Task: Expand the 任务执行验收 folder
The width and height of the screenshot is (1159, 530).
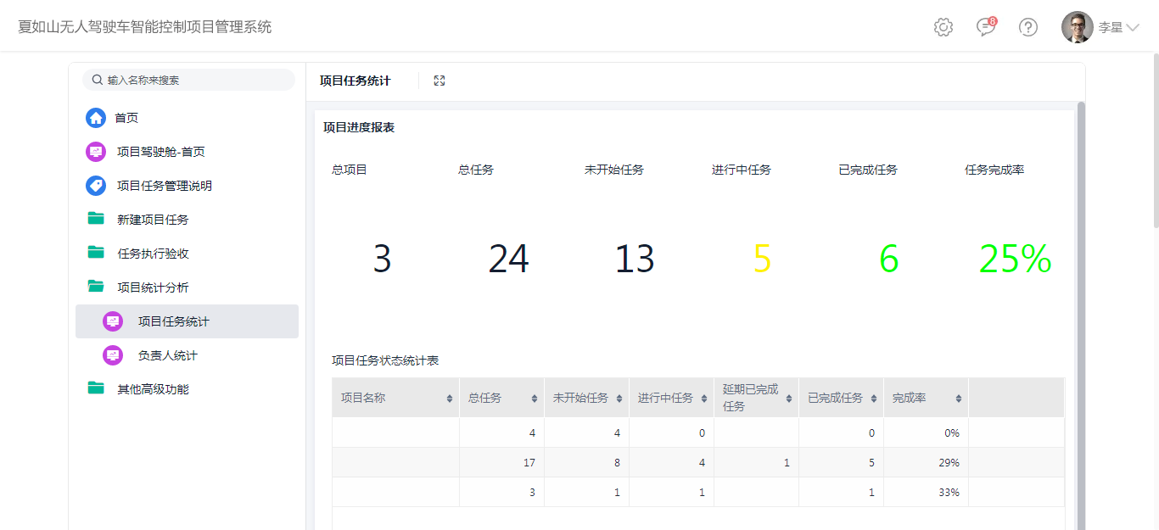Action: 96,254
